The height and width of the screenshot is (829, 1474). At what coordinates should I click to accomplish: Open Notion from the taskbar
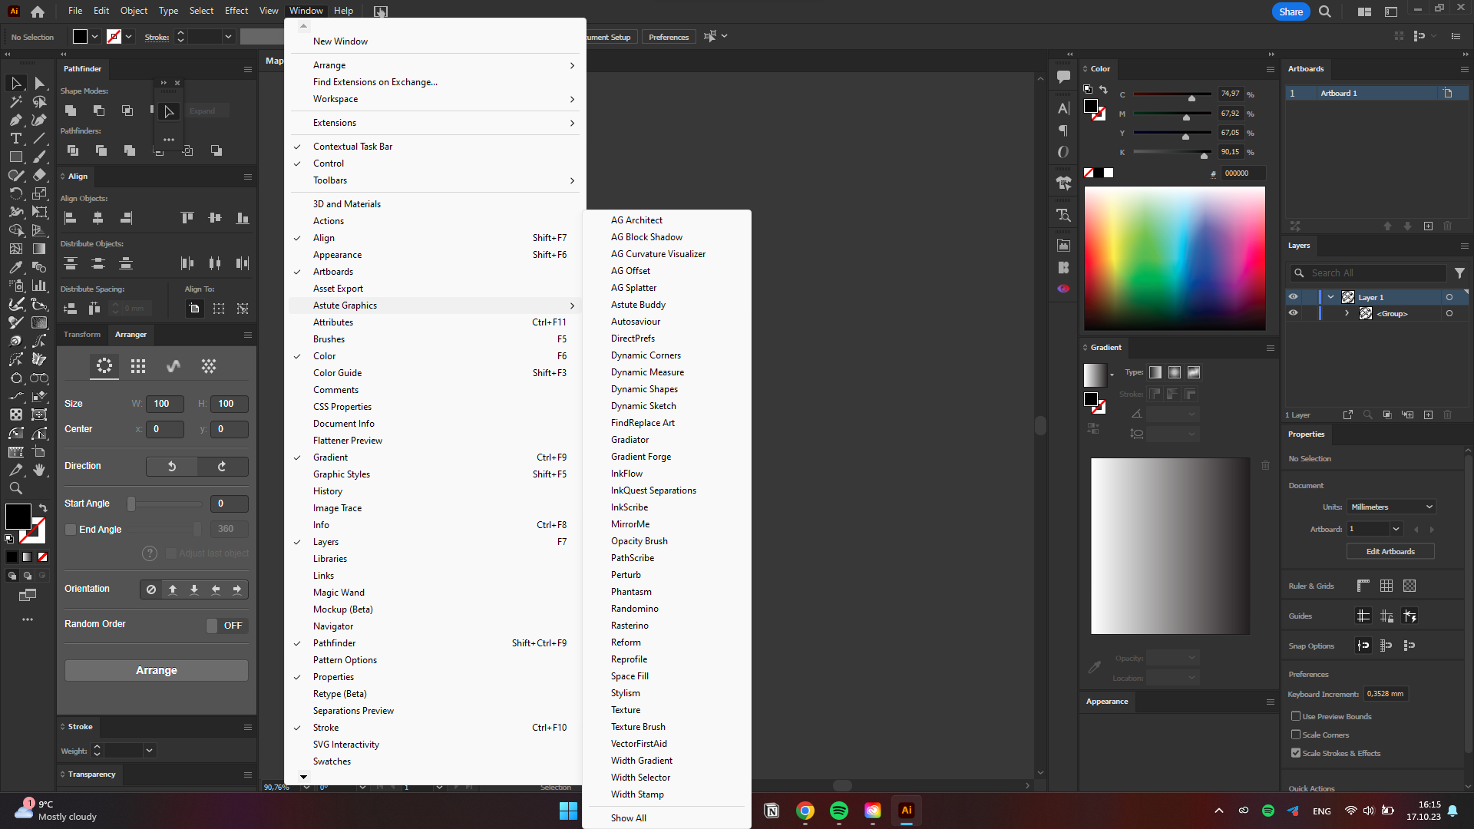(x=772, y=811)
